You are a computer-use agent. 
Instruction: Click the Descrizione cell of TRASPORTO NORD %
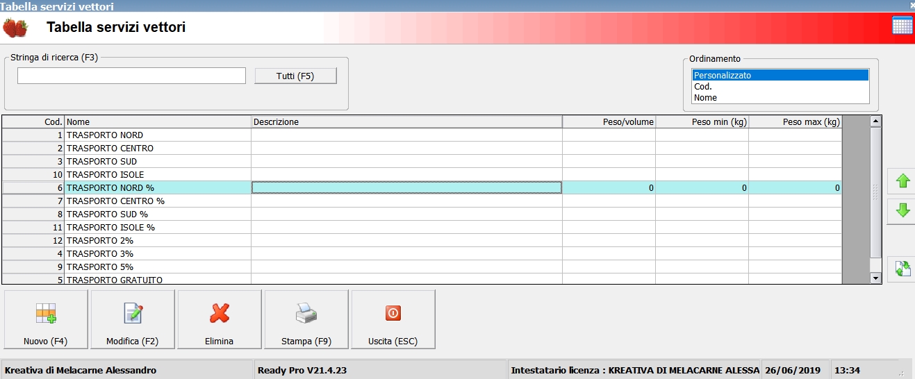(407, 187)
